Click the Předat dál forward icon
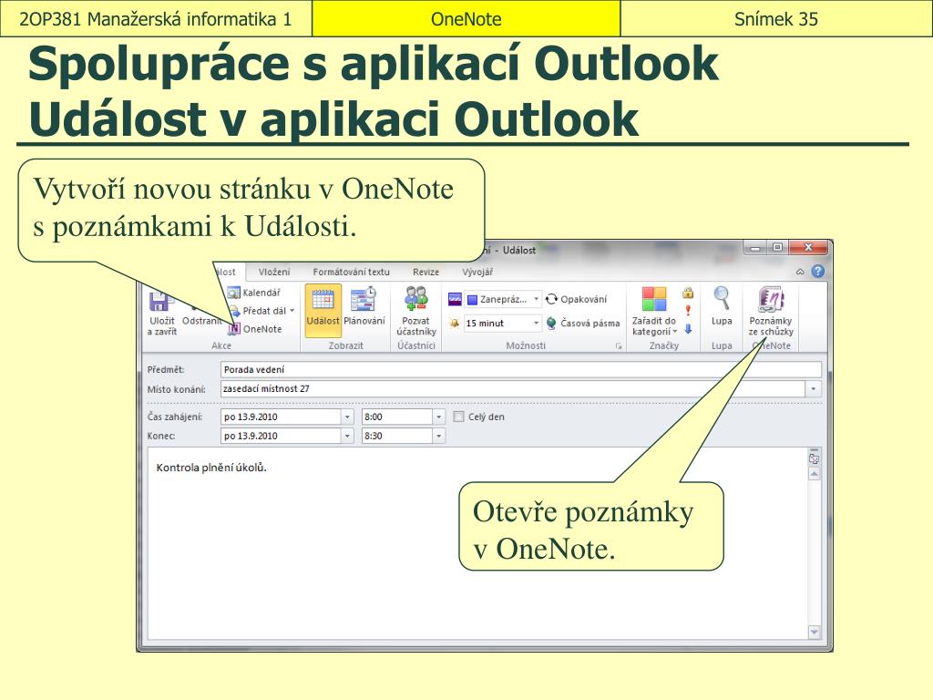Viewport: 933px width, 700px height. (x=233, y=311)
